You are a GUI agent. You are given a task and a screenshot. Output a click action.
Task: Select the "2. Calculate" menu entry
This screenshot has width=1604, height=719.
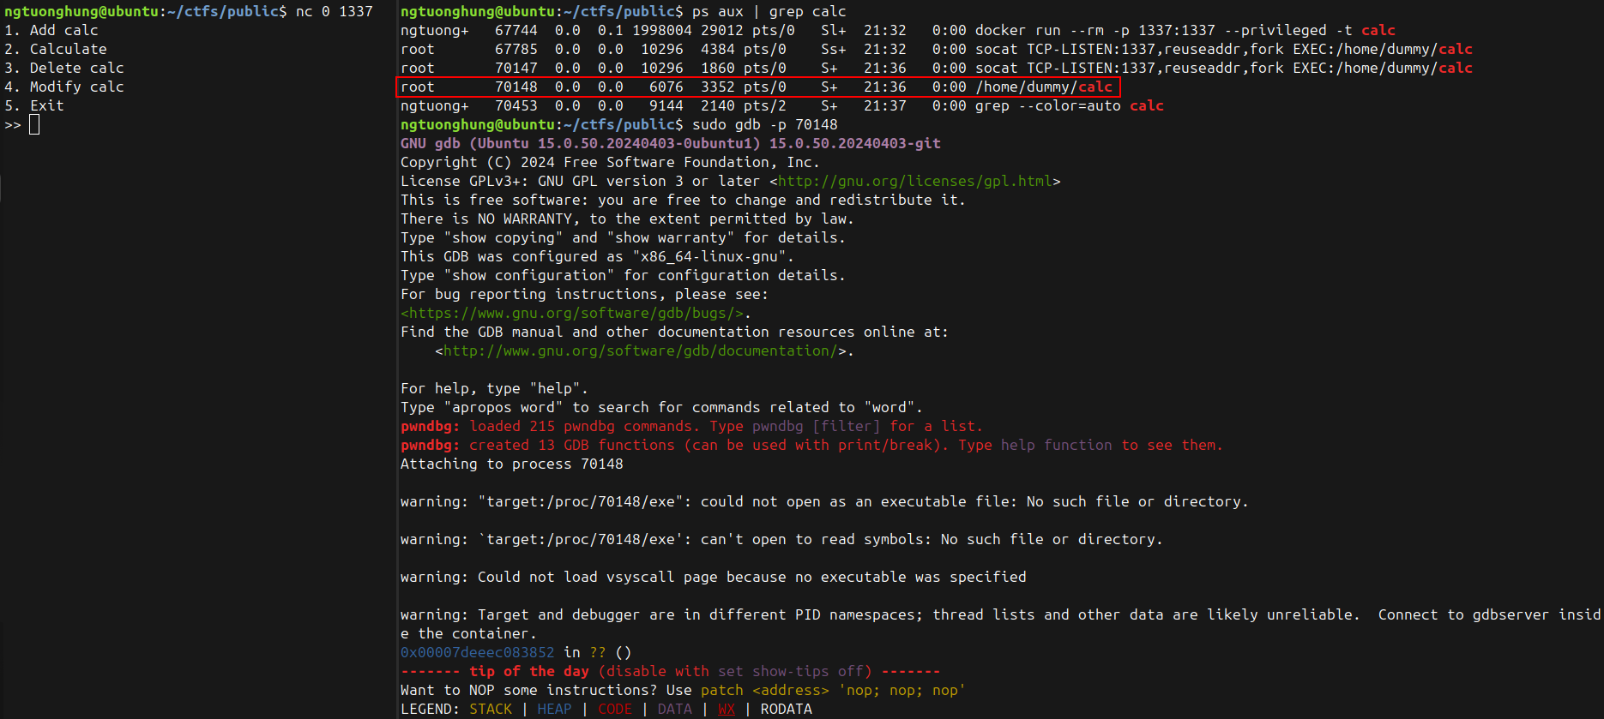[x=56, y=50]
